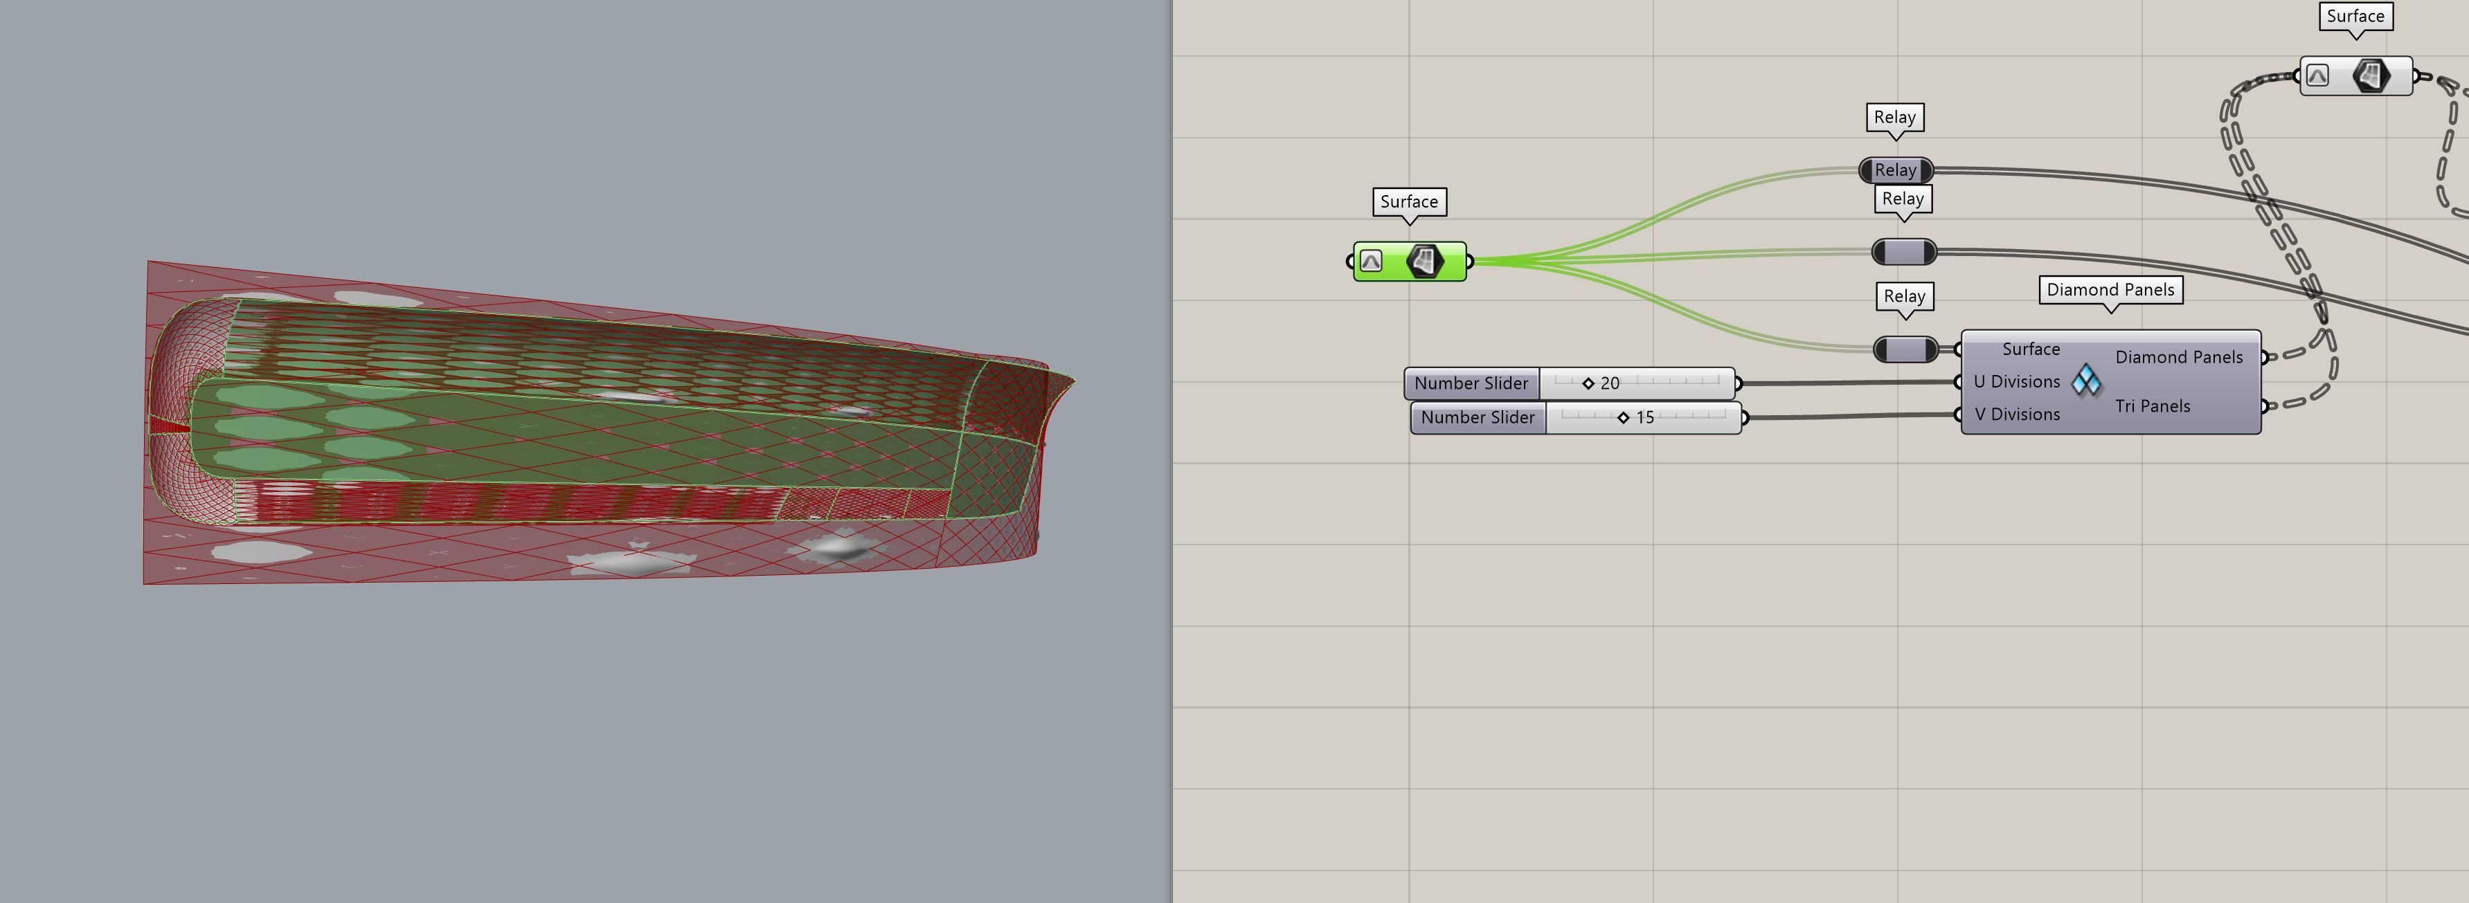
Task: Click the U Divisions input parameter
Action: [x=2017, y=381]
